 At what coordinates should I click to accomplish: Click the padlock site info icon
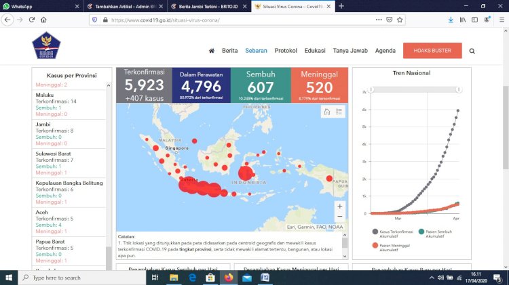[x=105, y=20]
